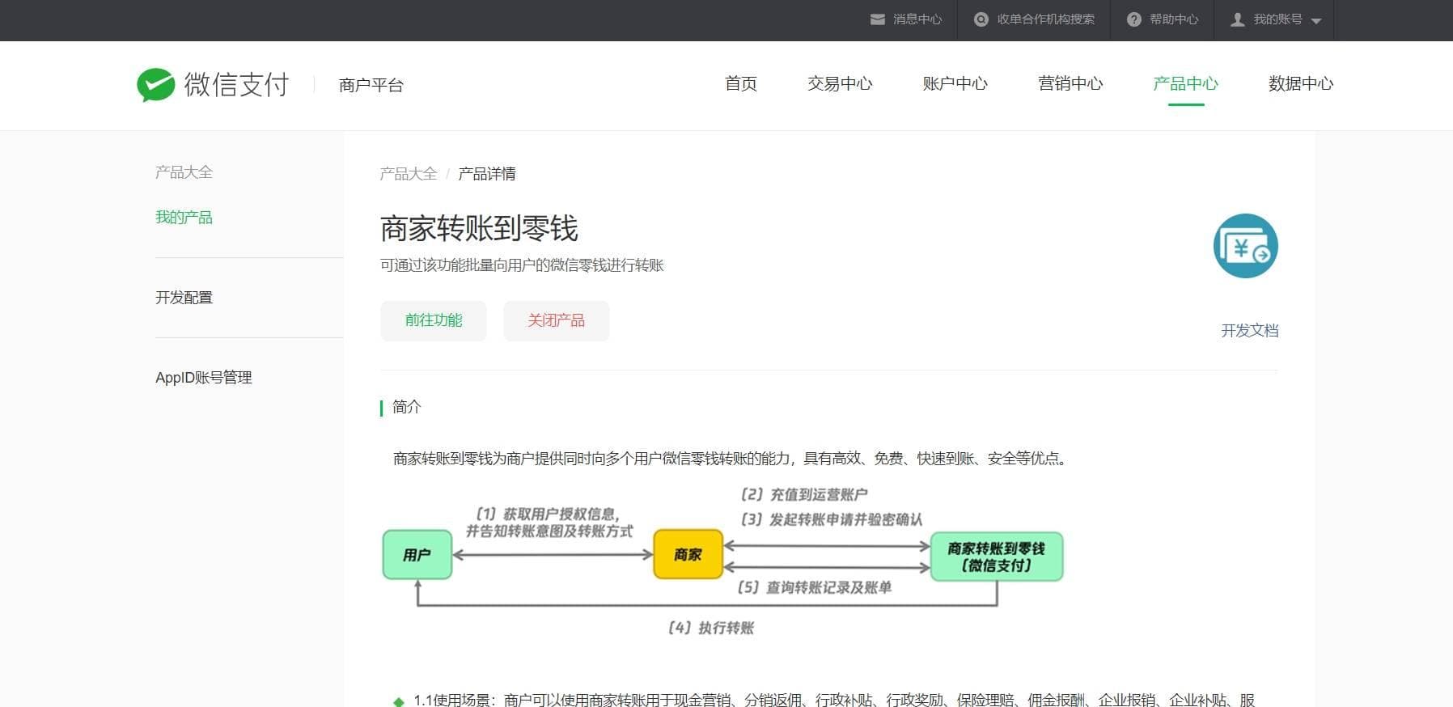Switch to 营销中心 tab
1453x707 pixels.
click(1070, 84)
